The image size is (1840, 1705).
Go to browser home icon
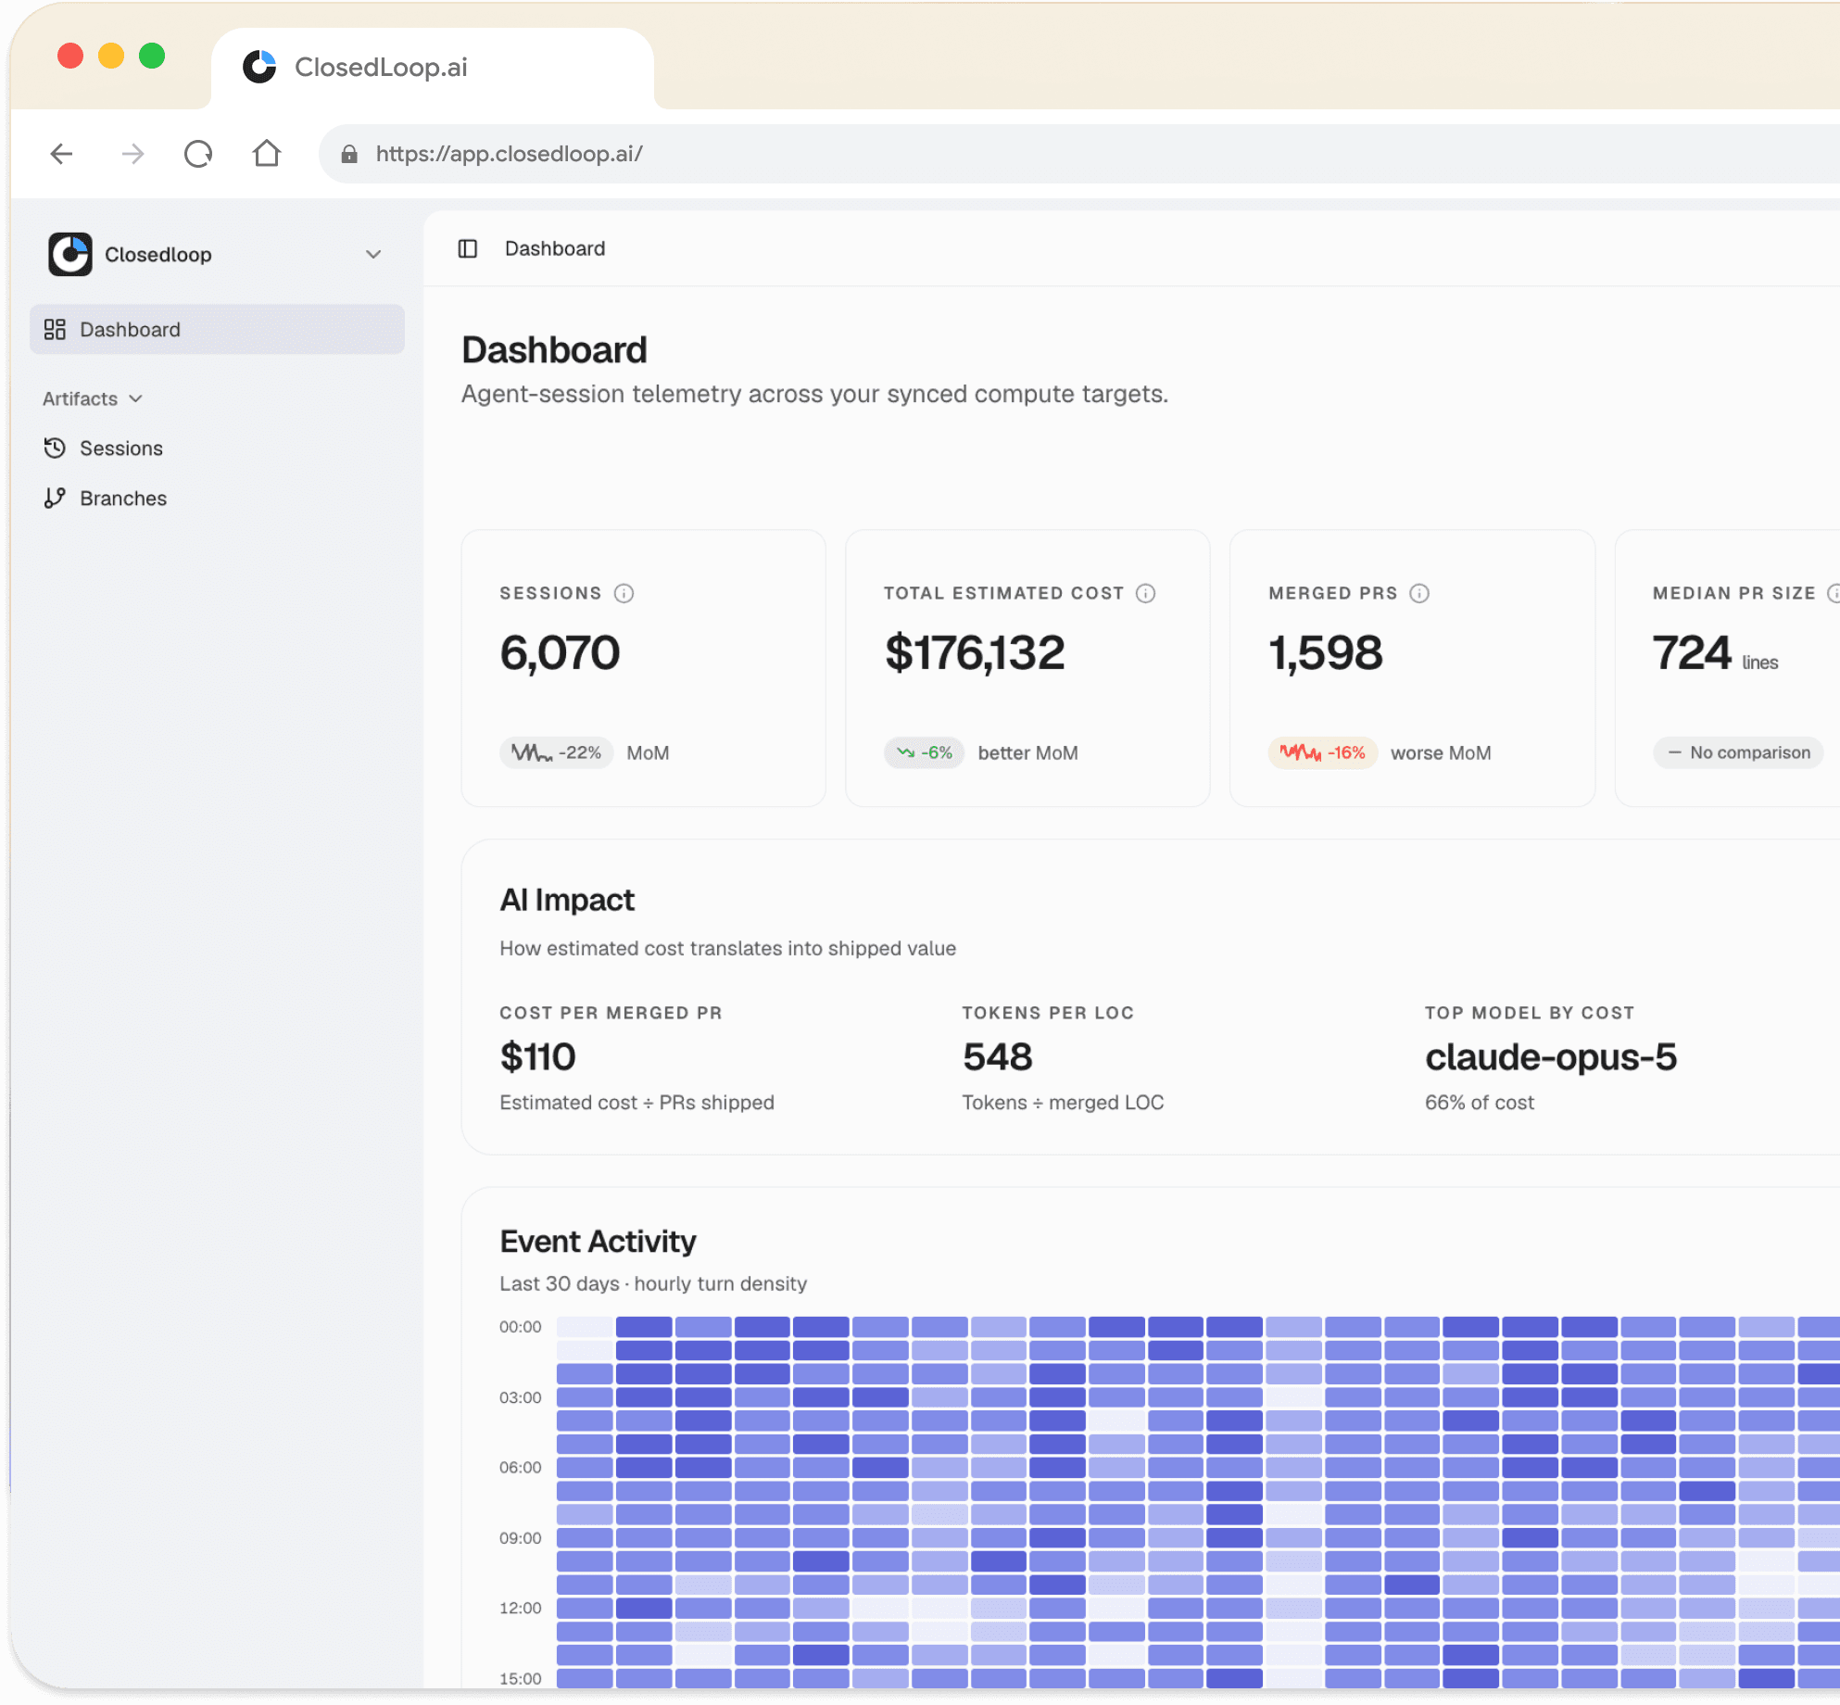pos(267,153)
